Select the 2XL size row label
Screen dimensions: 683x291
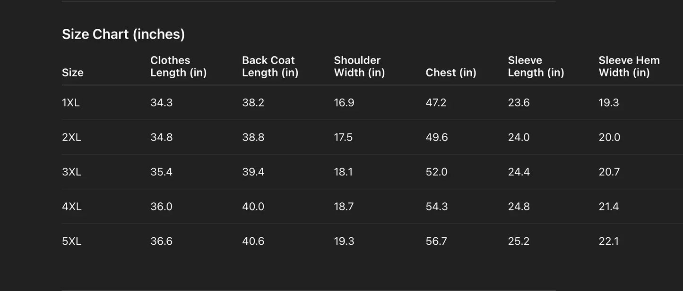coord(71,137)
